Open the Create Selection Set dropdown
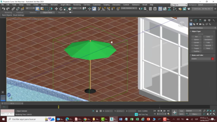Screen dimensions: 217x122 129,8
